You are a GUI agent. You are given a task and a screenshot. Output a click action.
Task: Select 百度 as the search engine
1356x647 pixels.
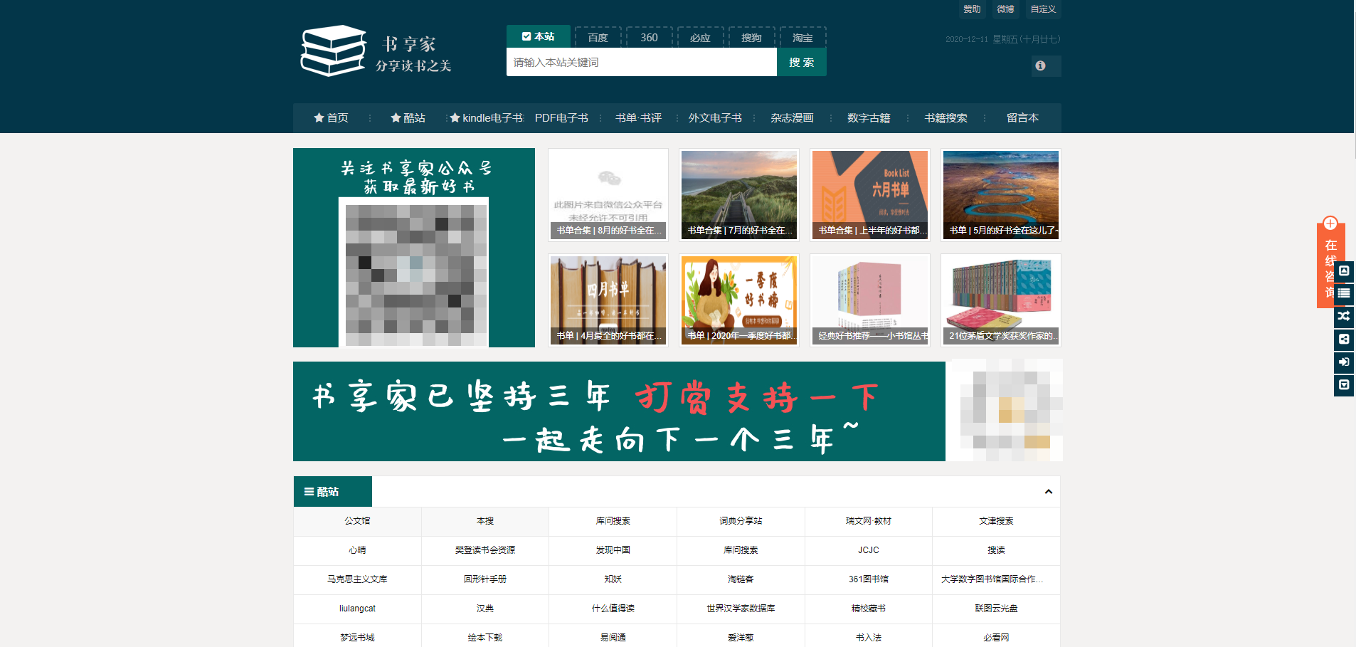598,37
